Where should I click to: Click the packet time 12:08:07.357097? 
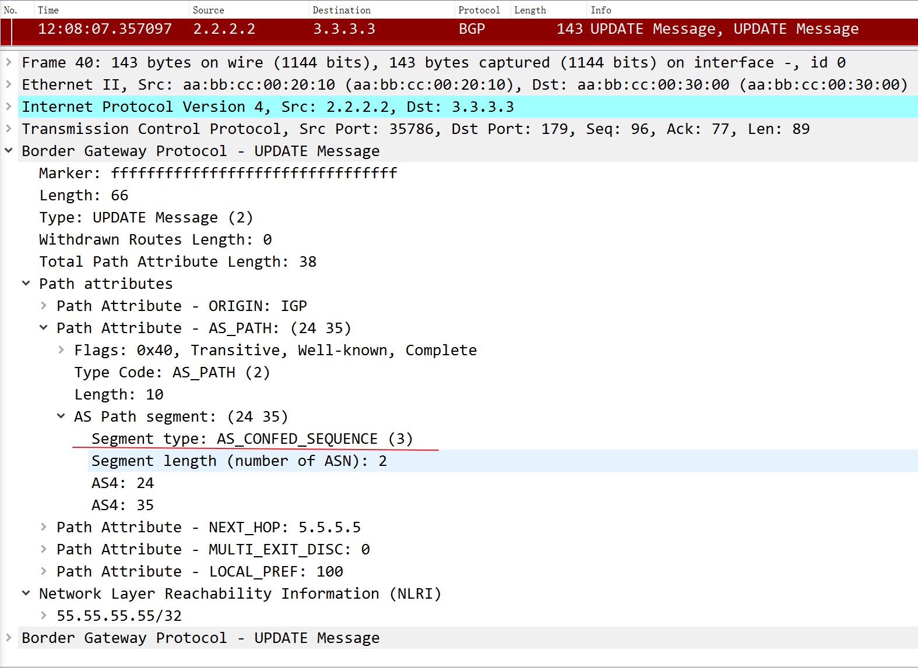(x=105, y=29)
